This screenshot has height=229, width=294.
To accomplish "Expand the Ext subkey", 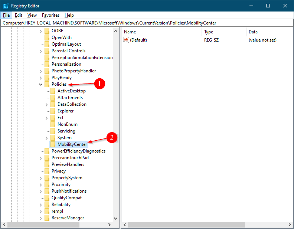I will coord(47,118).
